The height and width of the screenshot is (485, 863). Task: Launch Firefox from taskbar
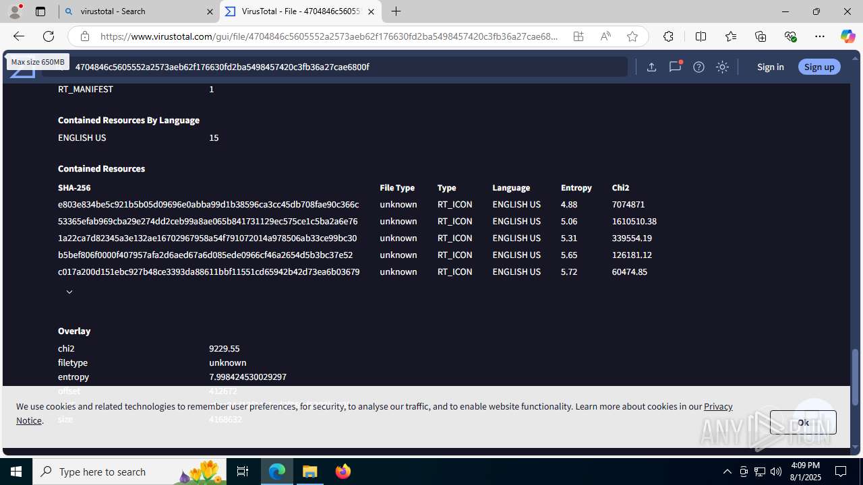pyautogui.click(x=343, y=472)
